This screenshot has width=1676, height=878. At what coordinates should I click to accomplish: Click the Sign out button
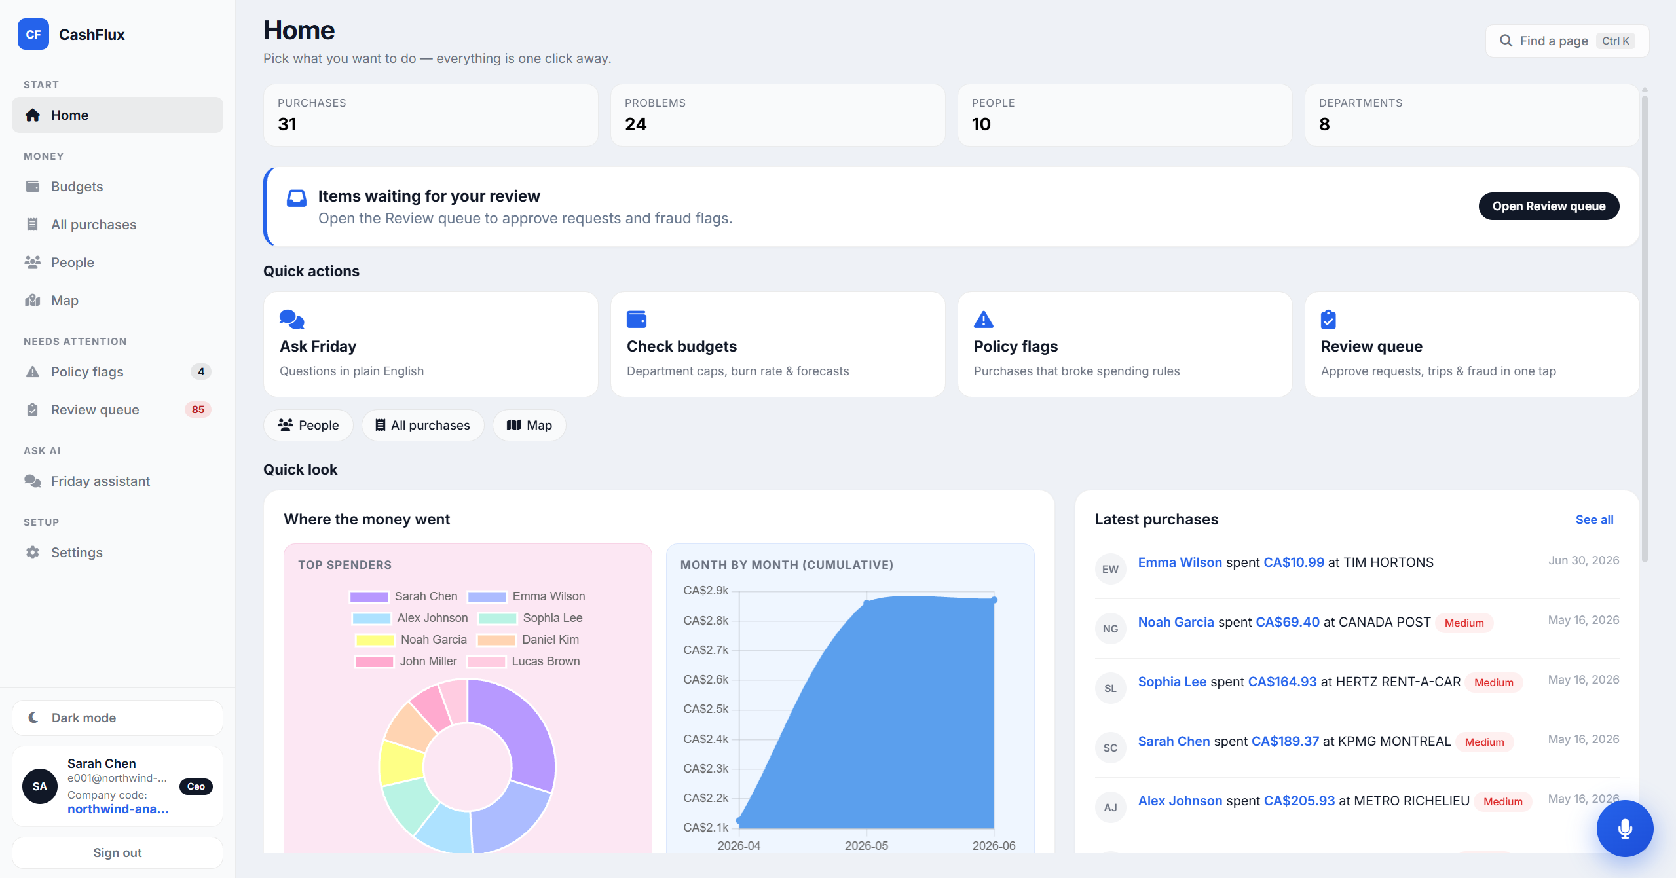[117, 852]
